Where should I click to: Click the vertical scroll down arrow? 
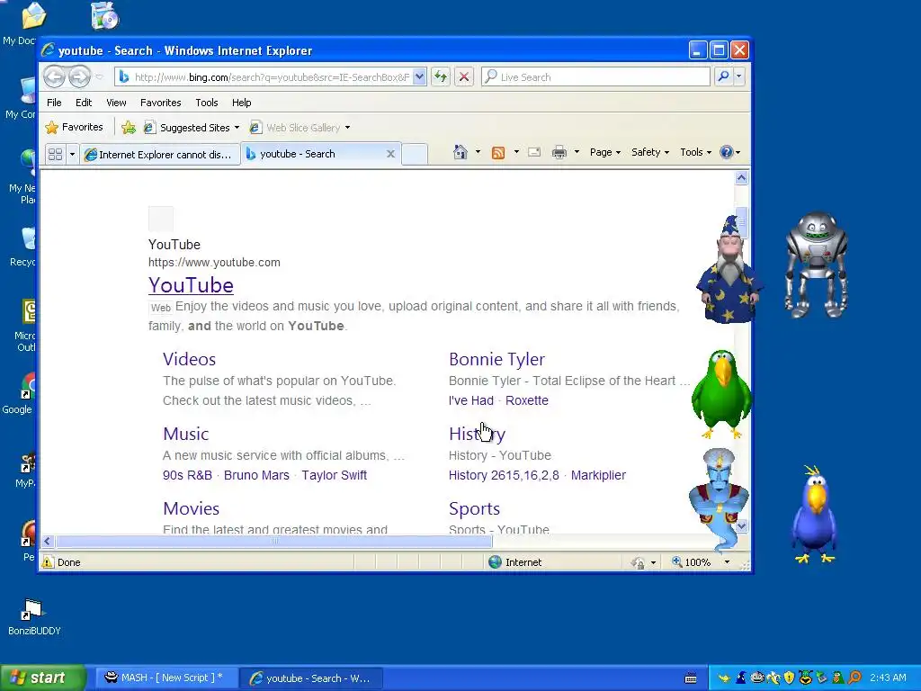pos(741,526)
